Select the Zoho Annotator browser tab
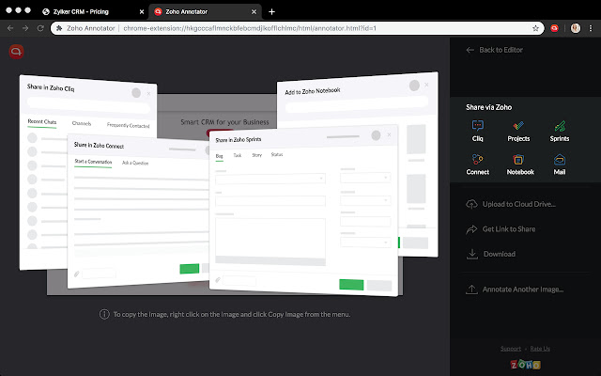This screenshot has height=376, width=601. coord(197,11)
